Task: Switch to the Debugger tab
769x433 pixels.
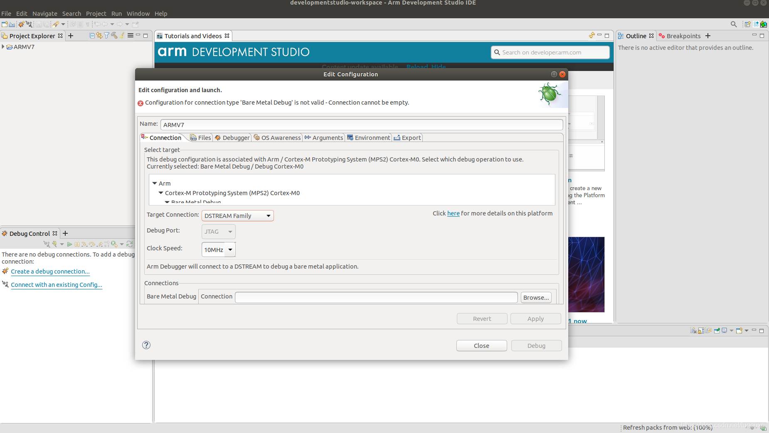Action: point(232,138)
